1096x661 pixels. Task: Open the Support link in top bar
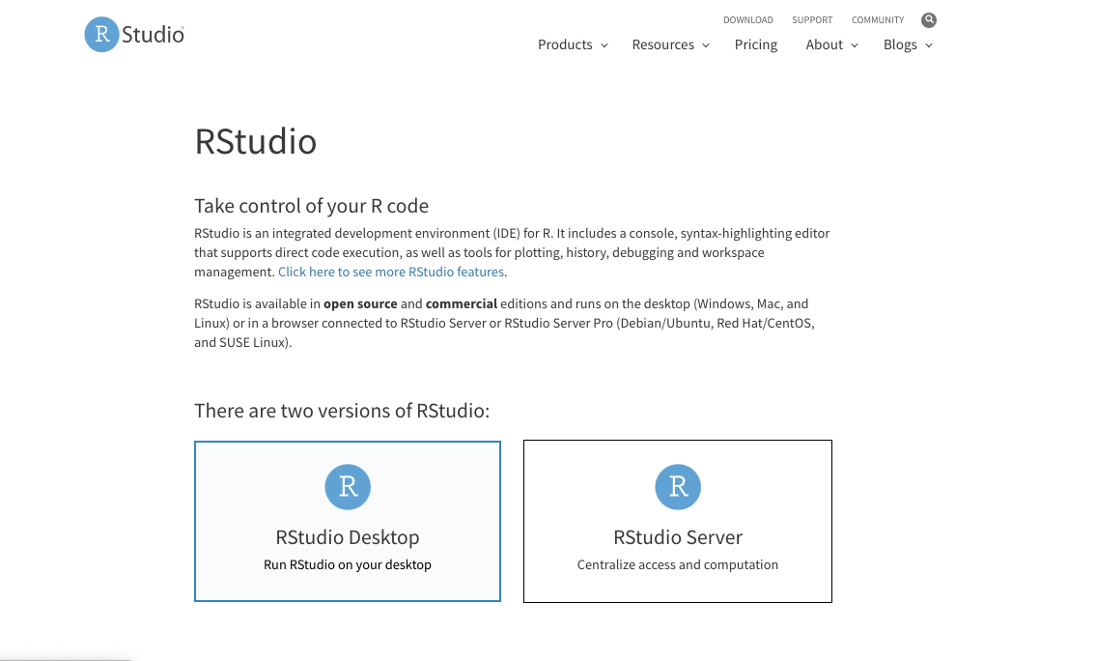pyautogui.click(x=812, y=20)
